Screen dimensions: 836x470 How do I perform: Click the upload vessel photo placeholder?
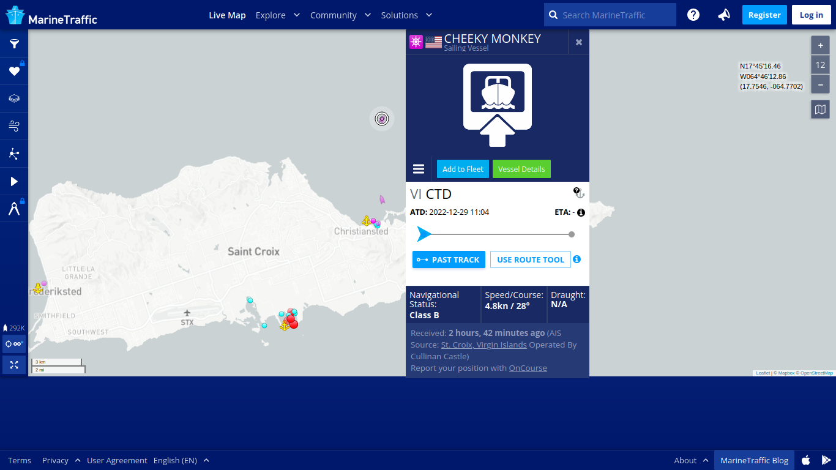(x=498, y=105)
